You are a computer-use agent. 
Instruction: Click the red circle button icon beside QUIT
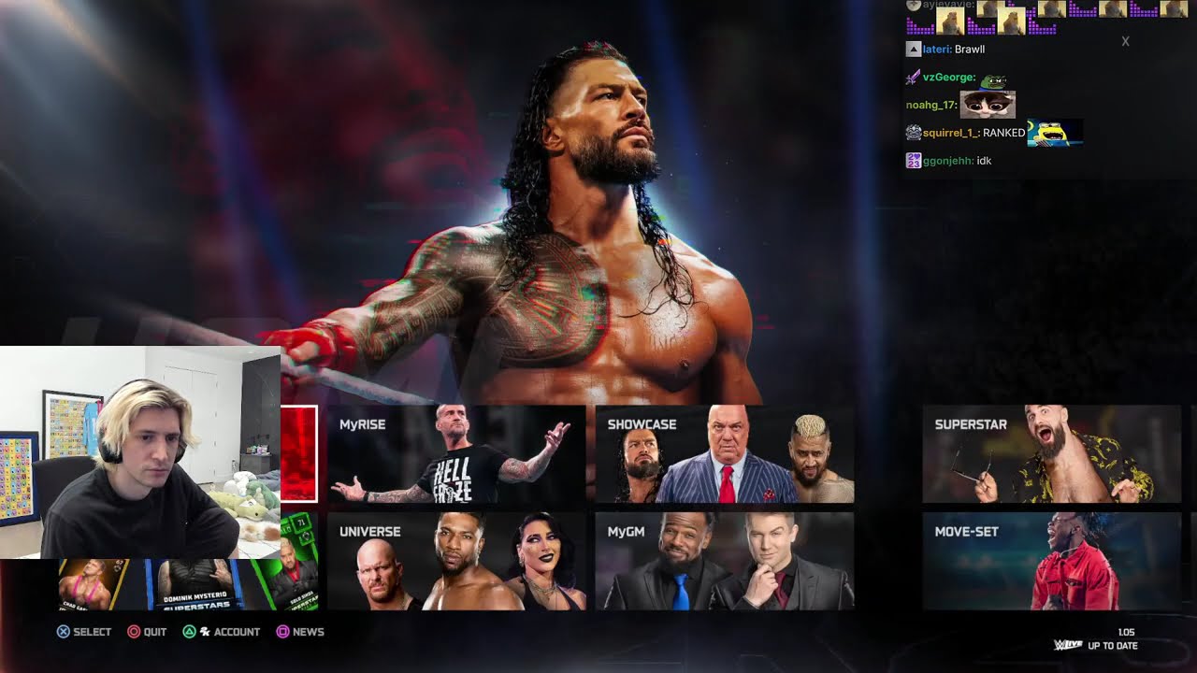click(x=134, y=632)
